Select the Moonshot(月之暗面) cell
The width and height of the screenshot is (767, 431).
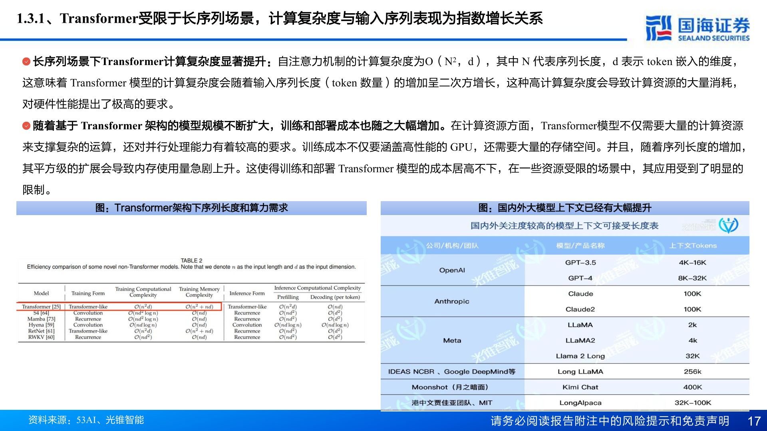450,387
